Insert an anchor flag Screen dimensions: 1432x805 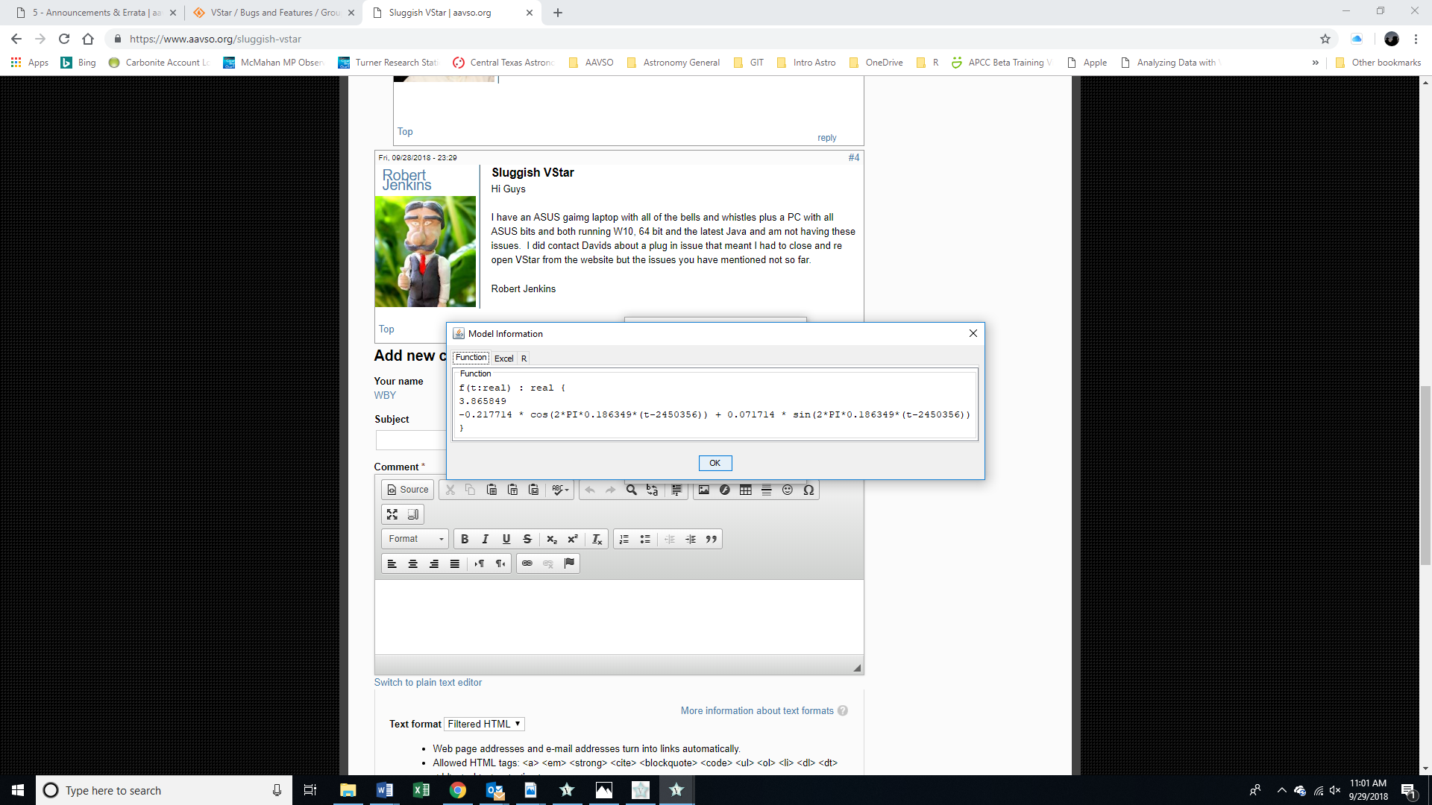click(x=569, y=563)
